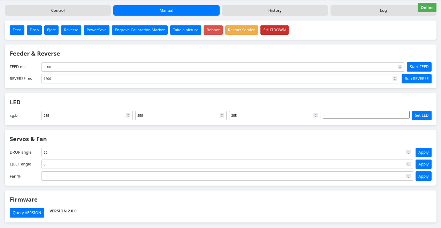Viewport: 441px width, 228px height.
Task: Run the Eject command
Action: (51, 30)
